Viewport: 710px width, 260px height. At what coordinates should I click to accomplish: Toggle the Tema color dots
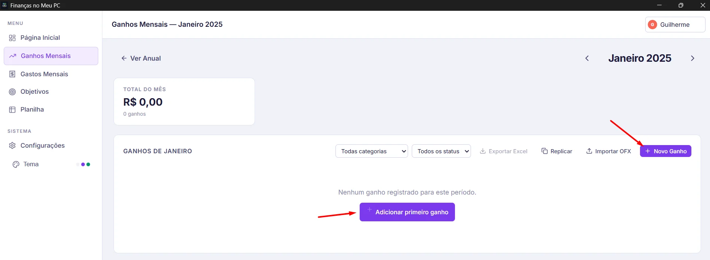[x=84, y=164]
